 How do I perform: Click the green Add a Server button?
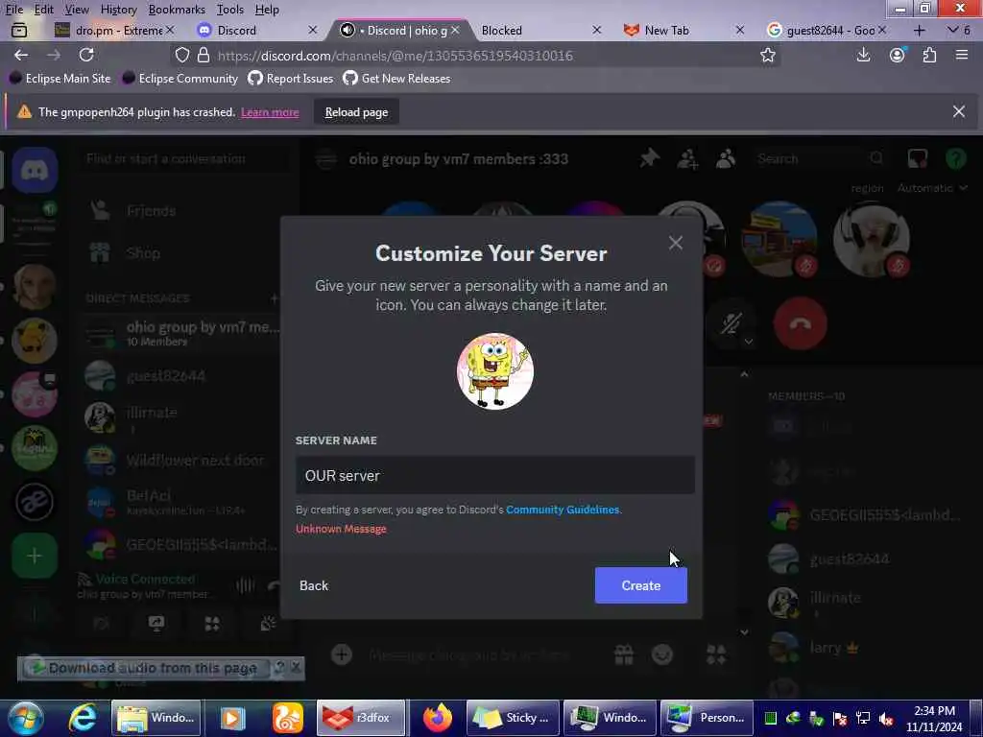(x=35, y=556)
